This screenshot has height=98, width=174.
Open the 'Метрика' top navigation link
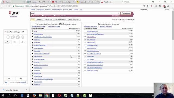click(48, 10)
